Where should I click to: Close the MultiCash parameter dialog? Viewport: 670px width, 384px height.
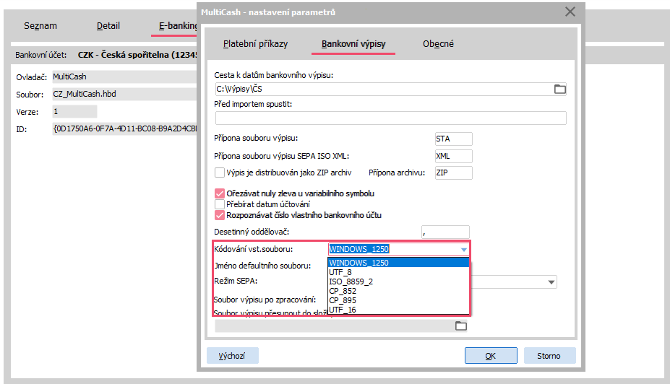pos(570,12)
